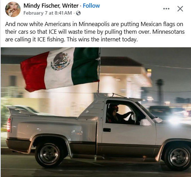Open the Mindy Fischer, Writer profile name
The height and width of the screenshot is (177, 191).
(51, 6)
